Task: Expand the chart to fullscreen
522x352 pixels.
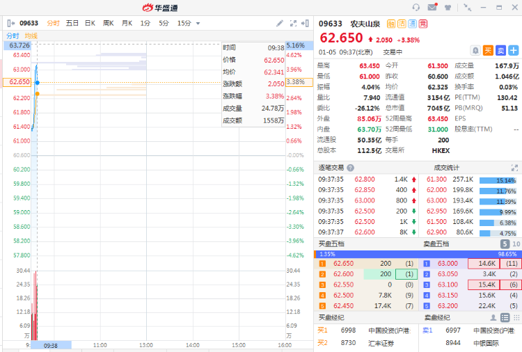Action: pyautogui.click(x=293, y=23)
